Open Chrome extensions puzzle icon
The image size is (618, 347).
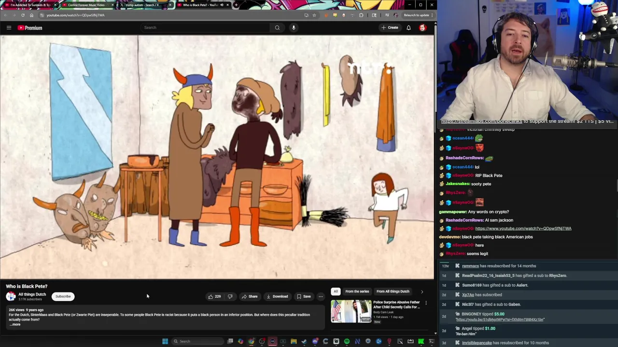click(361, 15)
